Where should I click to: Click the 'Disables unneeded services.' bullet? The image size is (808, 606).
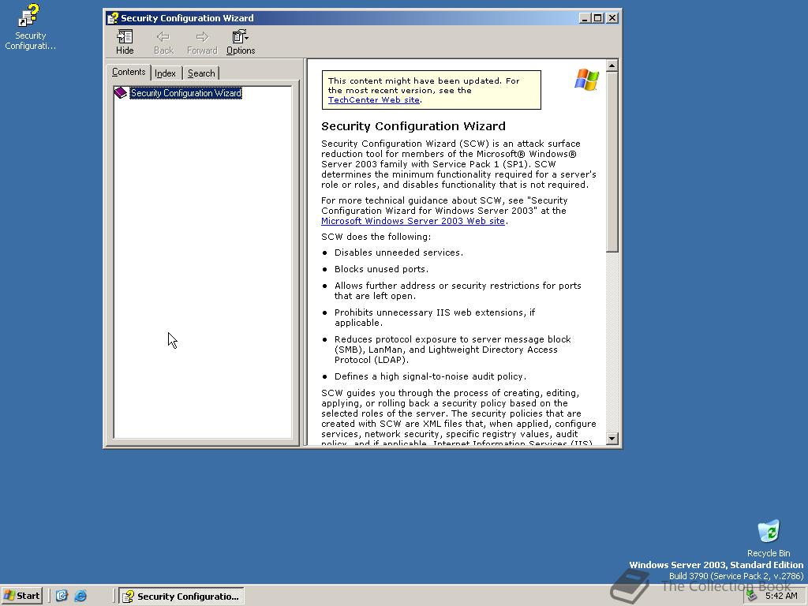(x=398, y=252)
